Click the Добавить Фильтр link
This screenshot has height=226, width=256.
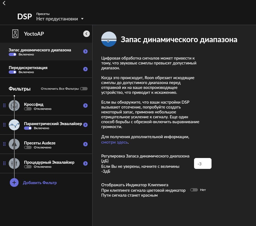[40, 183]
